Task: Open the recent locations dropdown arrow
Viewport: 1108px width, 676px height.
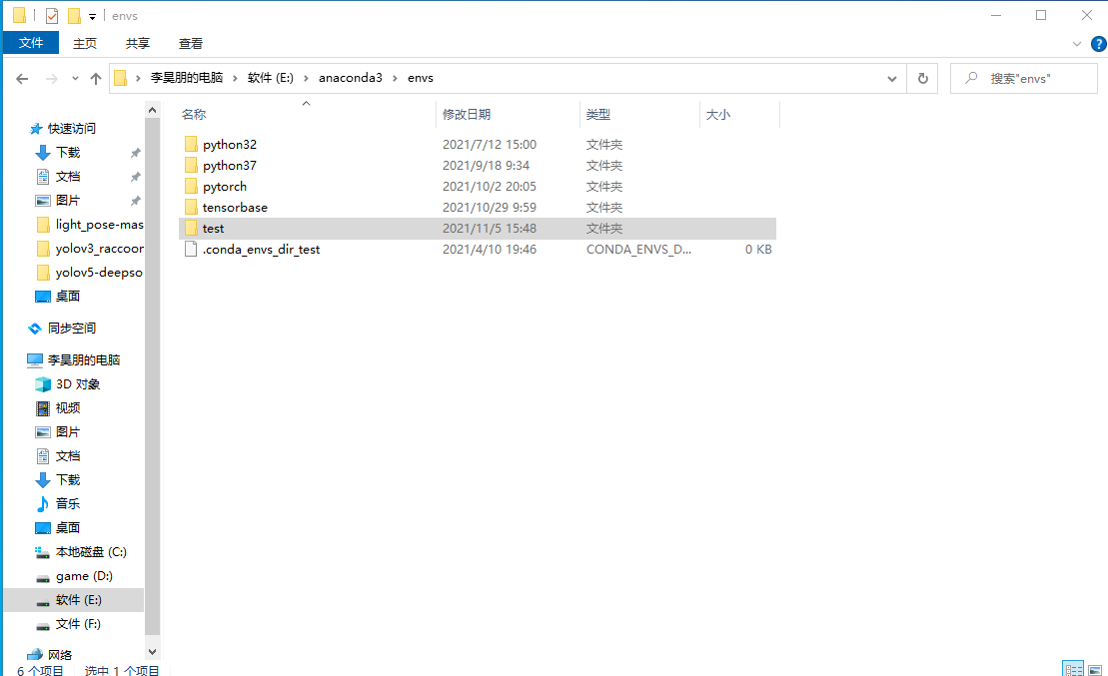Action: (75, 79)
